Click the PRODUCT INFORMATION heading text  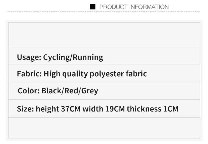pos(134,7)
